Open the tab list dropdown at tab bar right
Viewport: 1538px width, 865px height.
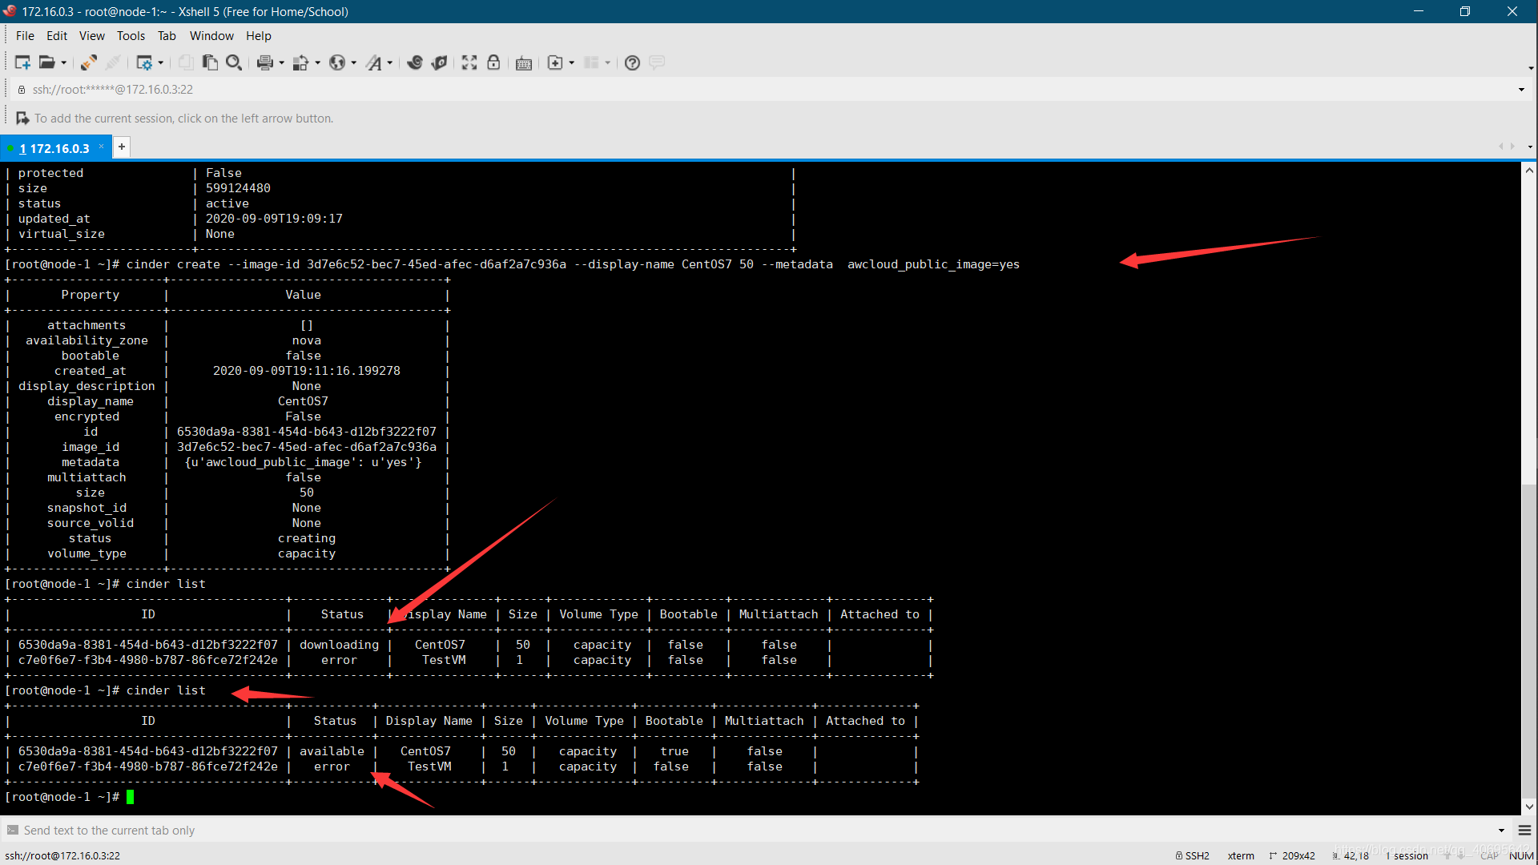point(1530,147)
